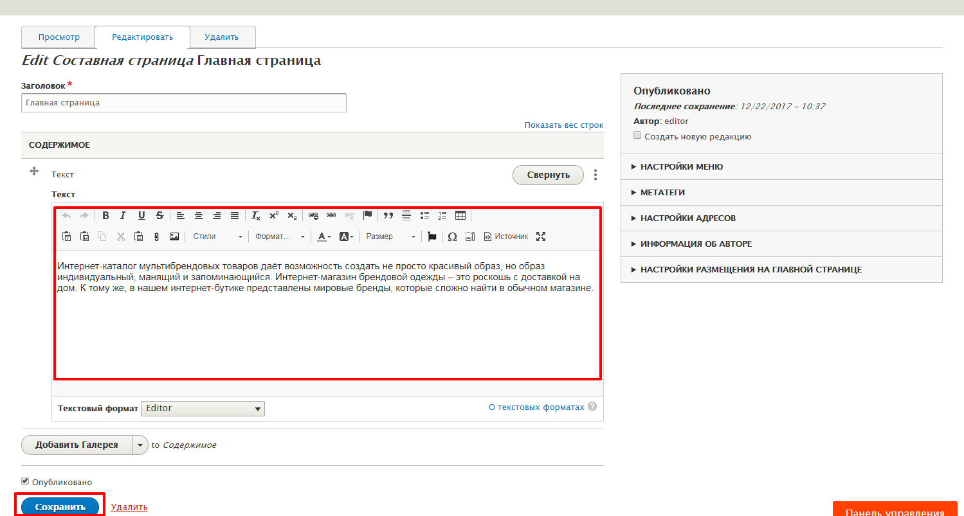This screenshot has height=516, width=964.
Task: Click the link icon with plus sign
Action: (x=313, y=215)
